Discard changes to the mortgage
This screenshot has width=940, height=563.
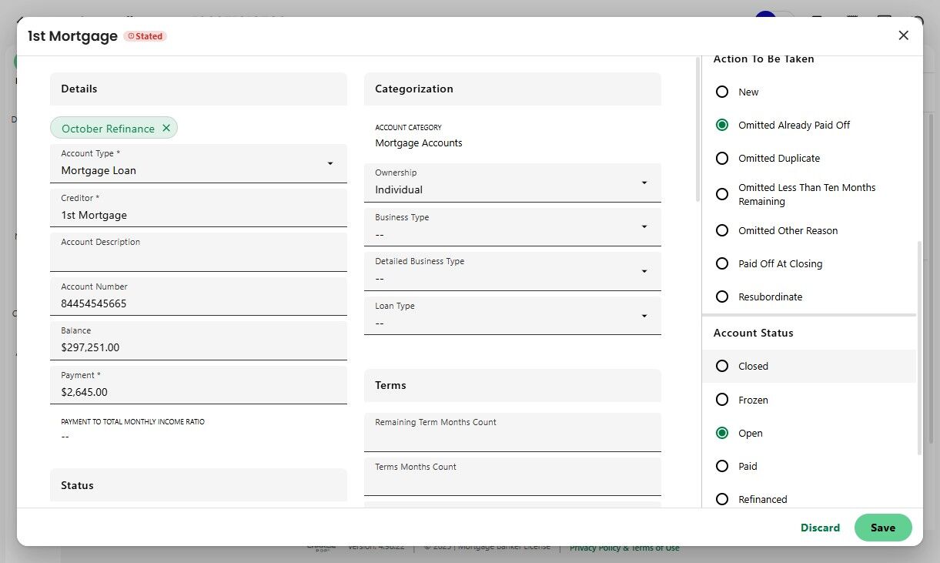click(820, 528)
